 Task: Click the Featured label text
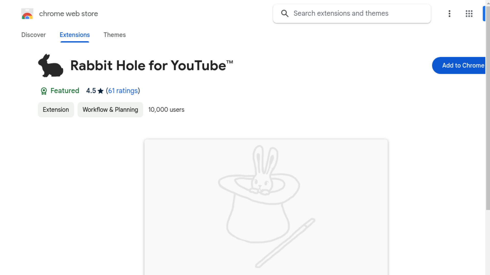click(65, 91)
